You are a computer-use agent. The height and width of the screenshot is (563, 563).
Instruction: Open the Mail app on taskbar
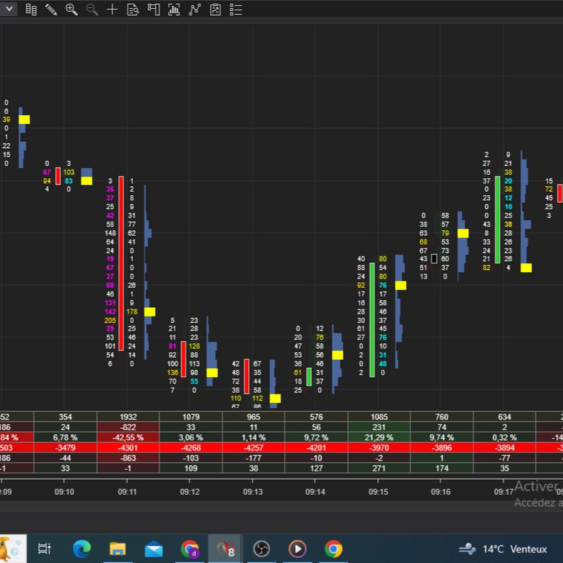tap(154, 549)
